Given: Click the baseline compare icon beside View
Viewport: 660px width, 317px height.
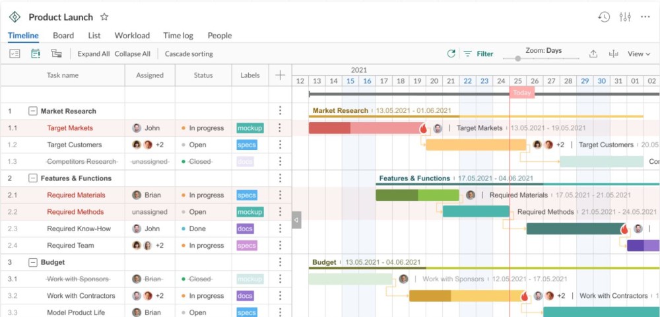Looking at the screenshot, I should [614, 54].
